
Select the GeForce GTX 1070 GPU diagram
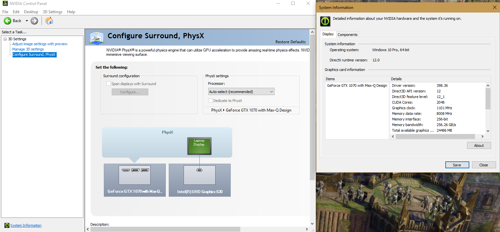coord(134,180)
